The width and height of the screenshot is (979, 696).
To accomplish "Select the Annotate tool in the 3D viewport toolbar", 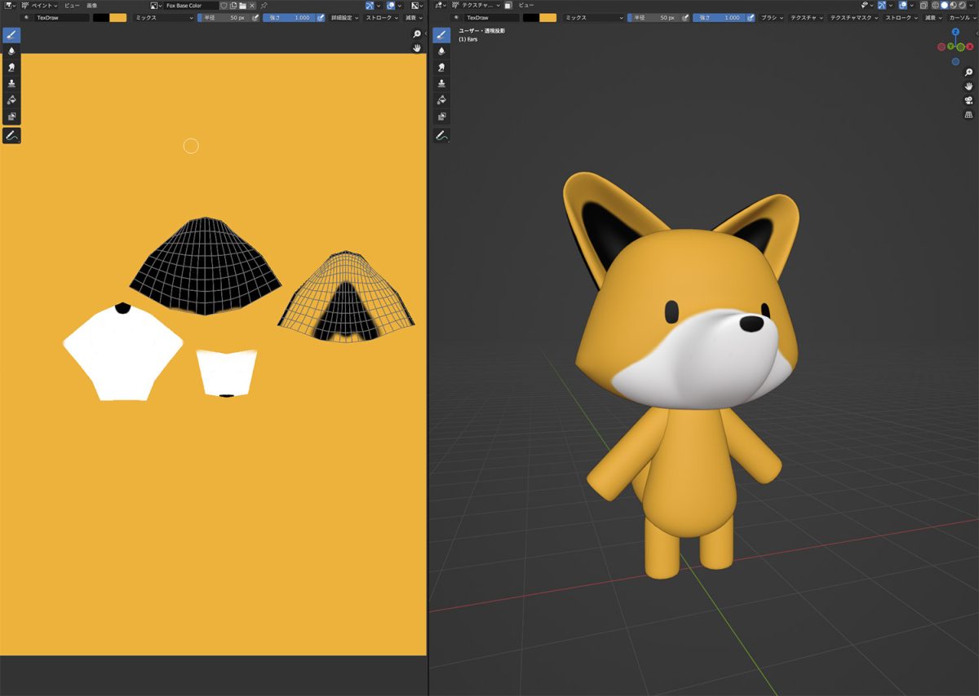I will pos(441,134).
